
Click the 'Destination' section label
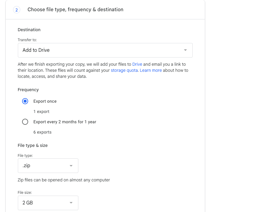(29, 30)
